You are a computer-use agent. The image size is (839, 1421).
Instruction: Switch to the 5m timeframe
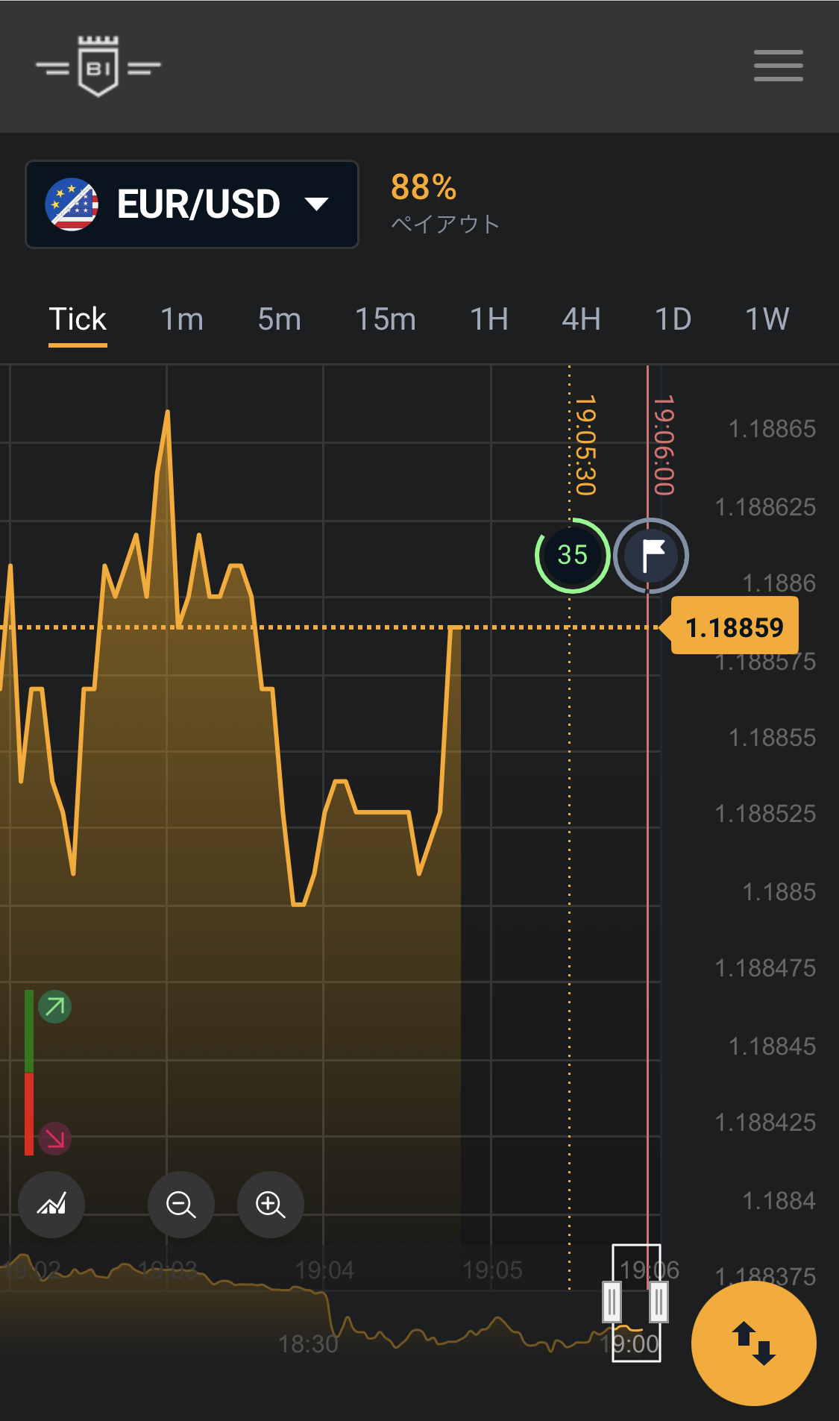280,319
